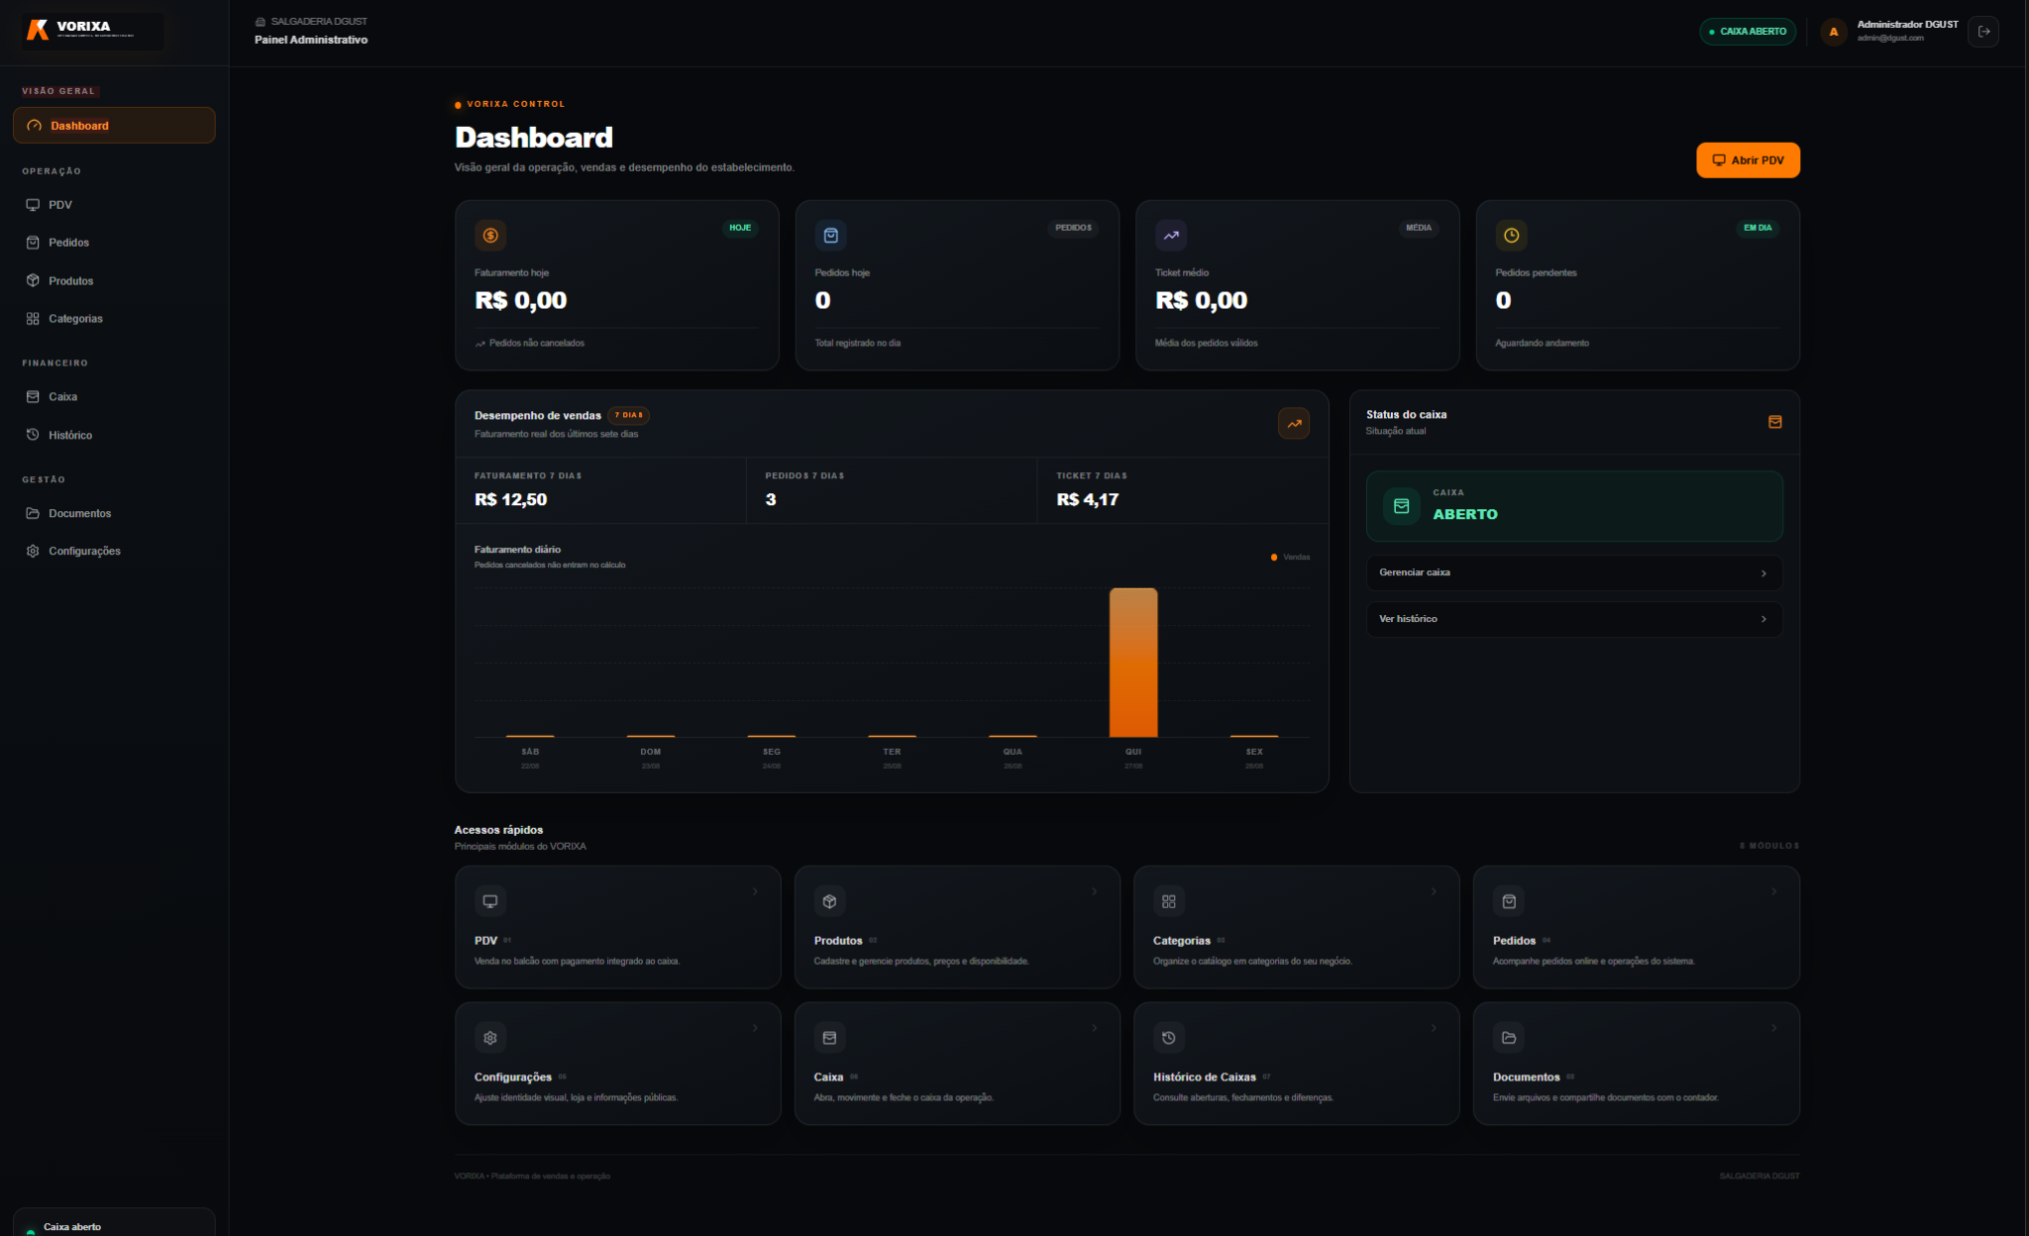Select Dashboard in the sidebar menu
The height and width of the screenshot is (1236, 2029).
click(x=114, y=126)
